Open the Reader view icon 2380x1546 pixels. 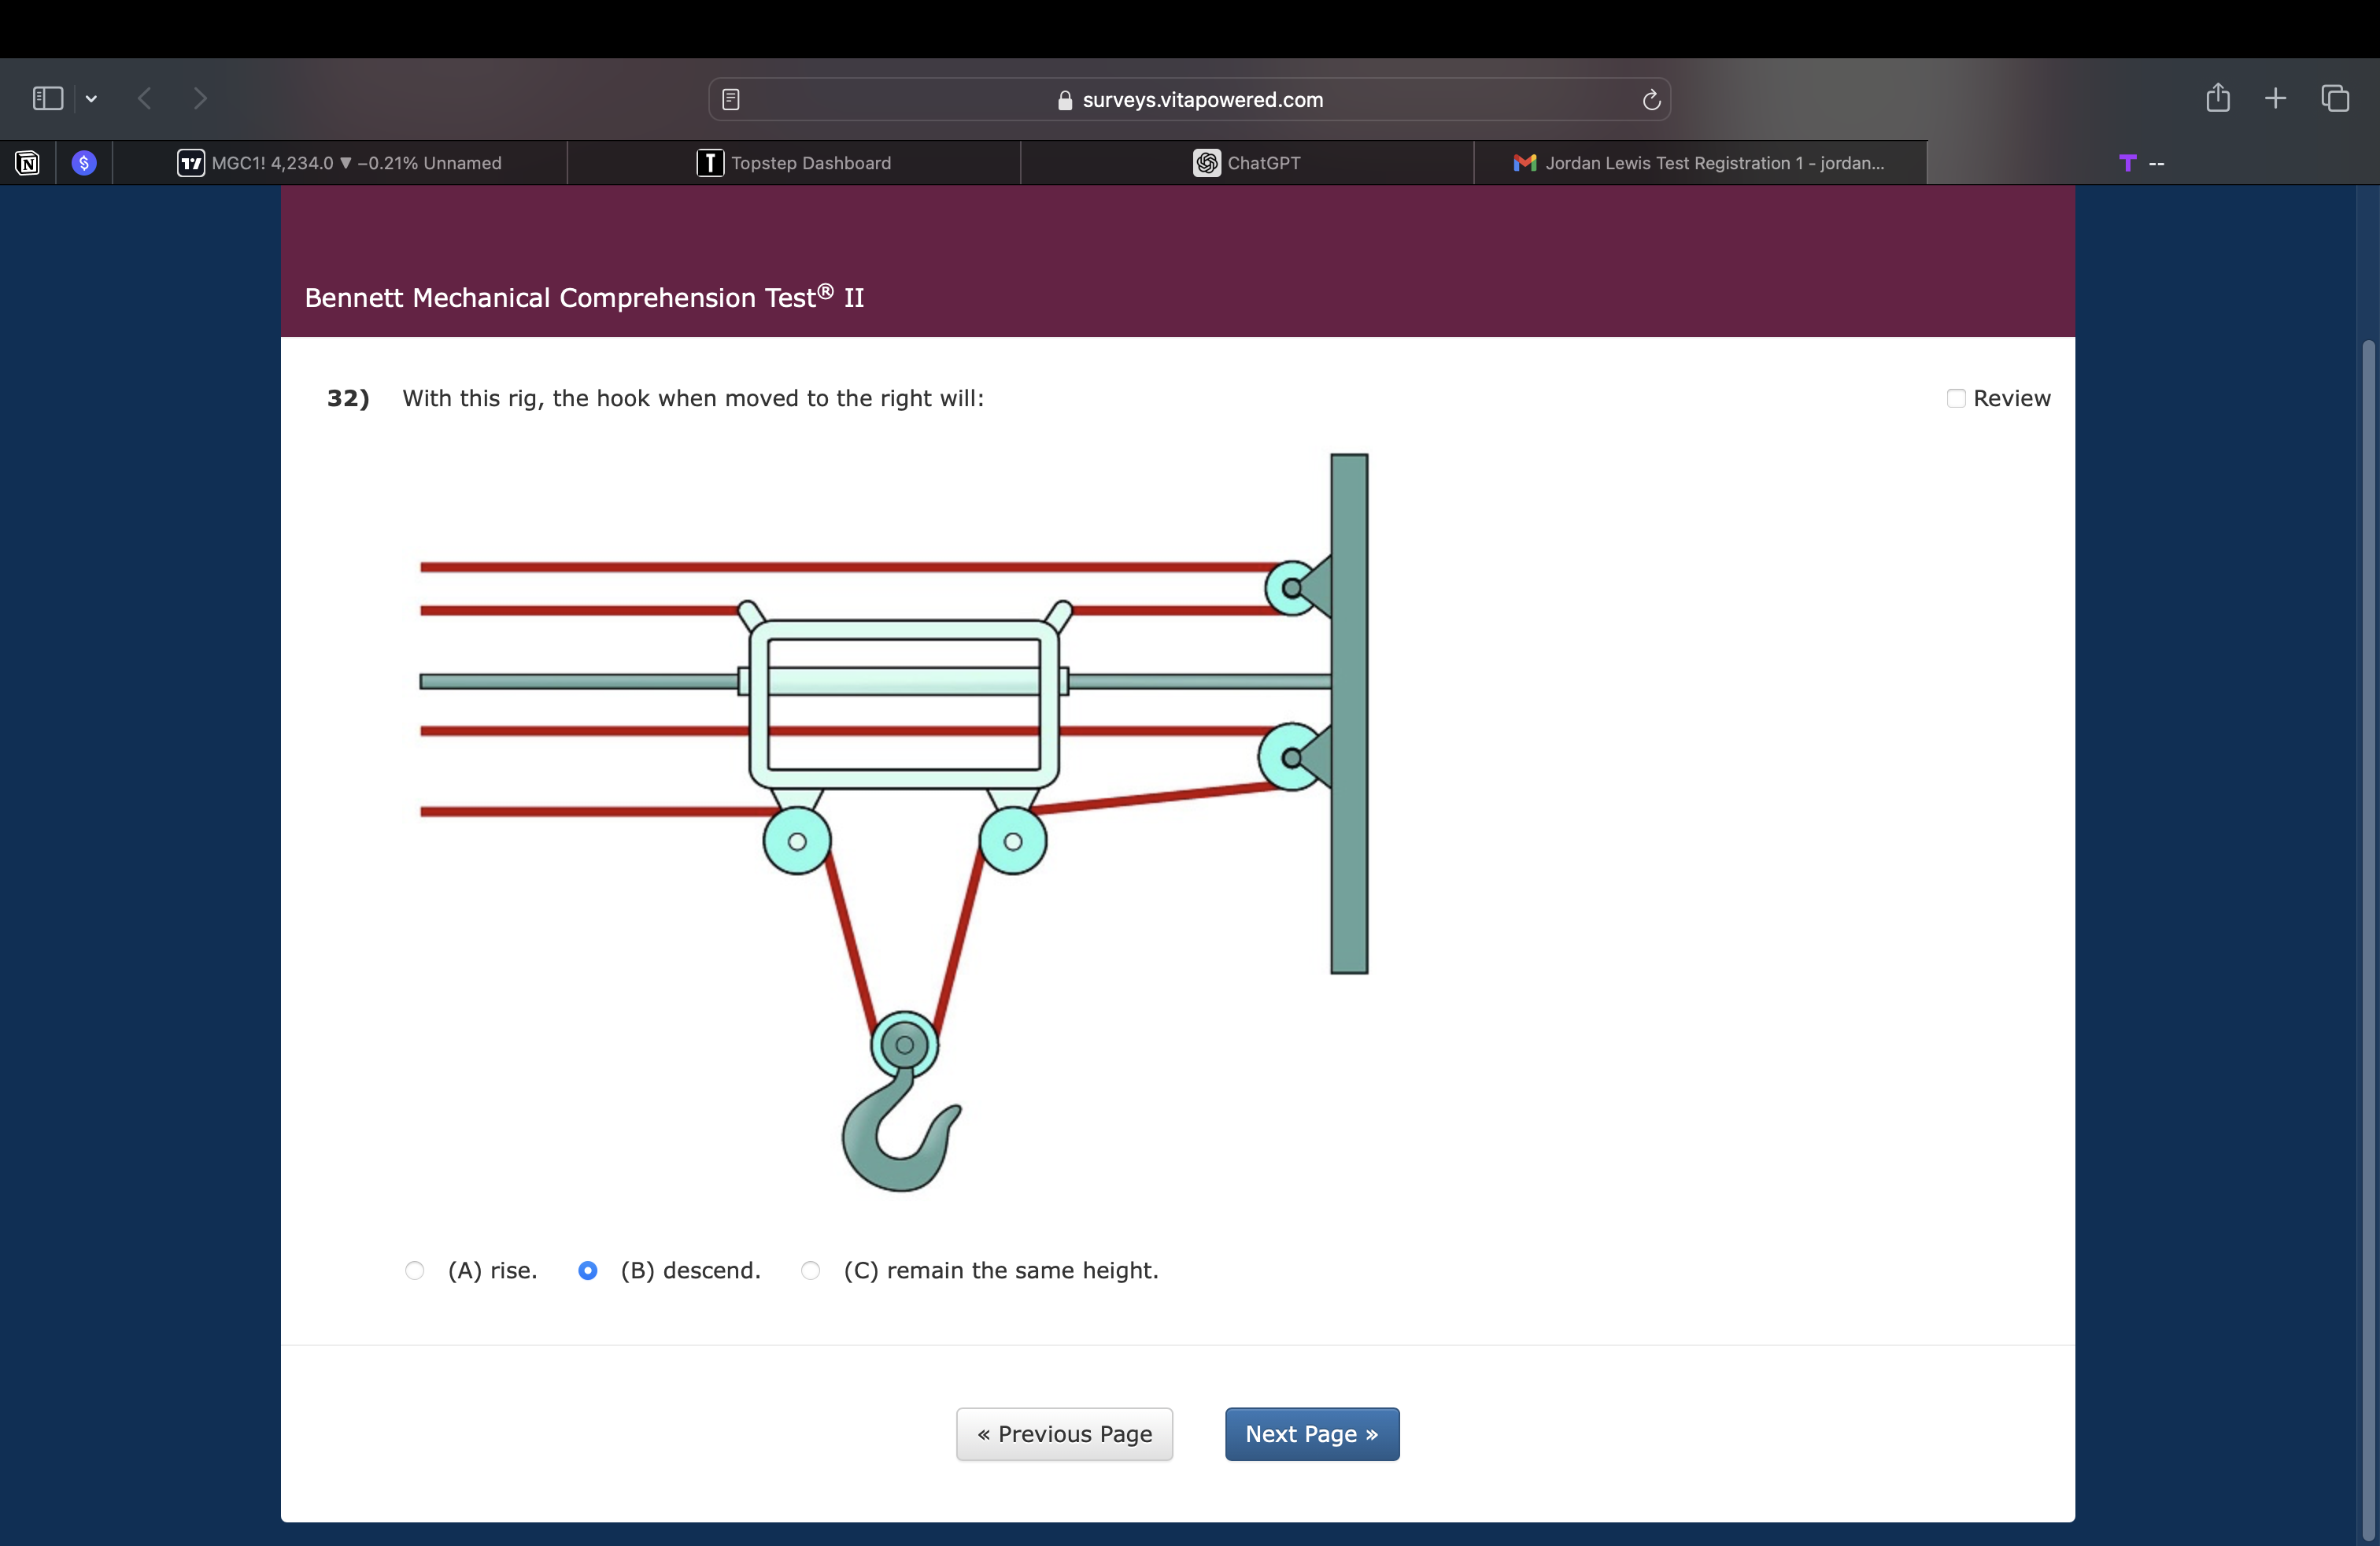(731, 99)
